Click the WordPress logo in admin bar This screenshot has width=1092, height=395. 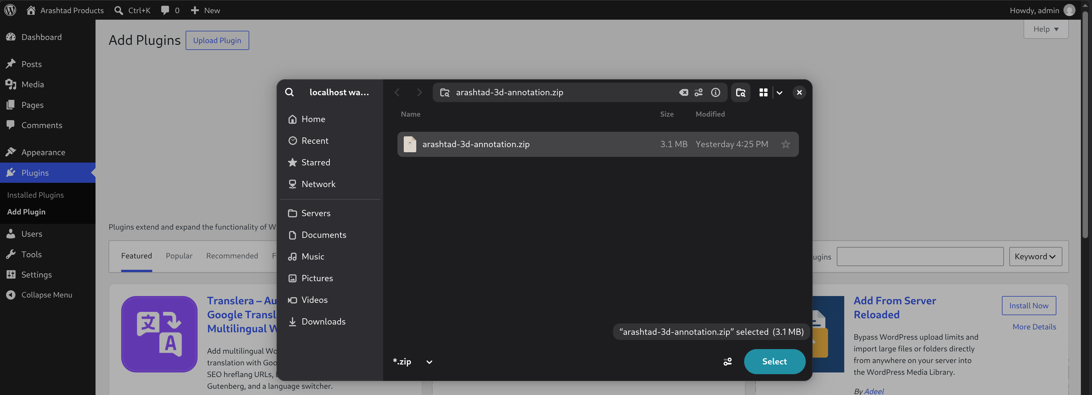pos(10,10)
